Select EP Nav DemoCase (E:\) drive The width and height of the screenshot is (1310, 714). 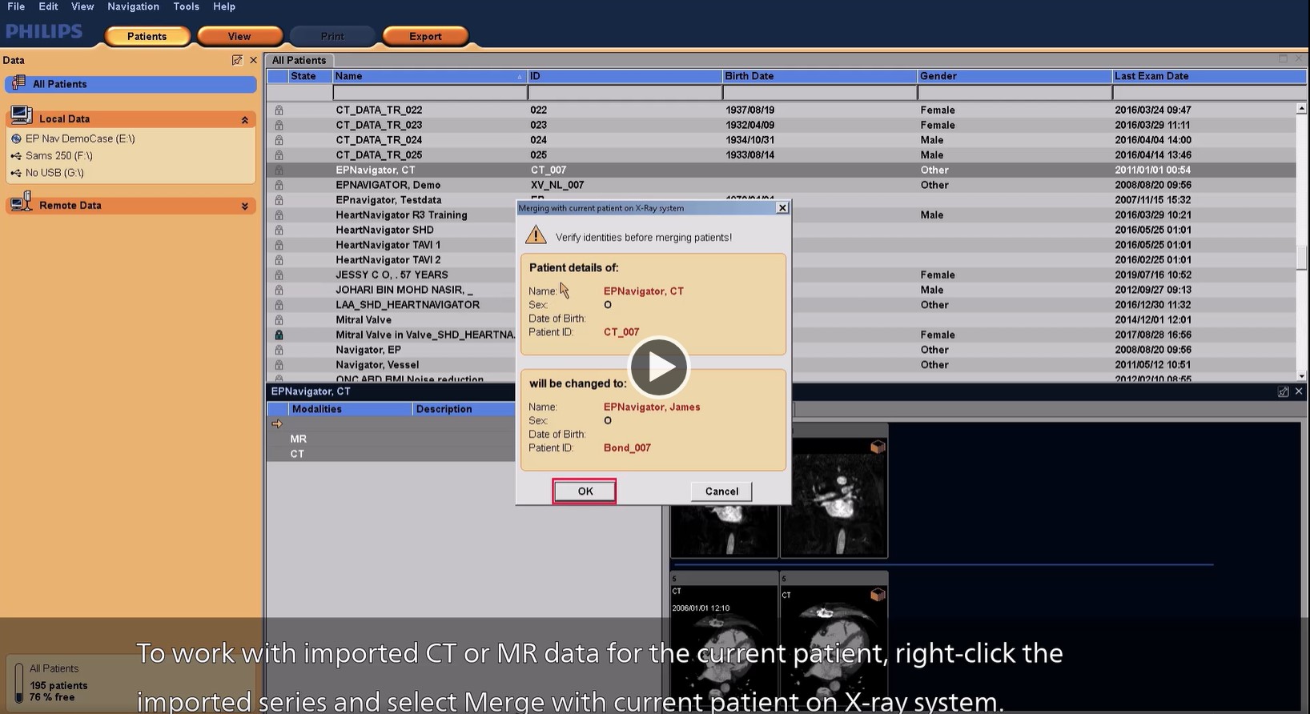(80, 138)
